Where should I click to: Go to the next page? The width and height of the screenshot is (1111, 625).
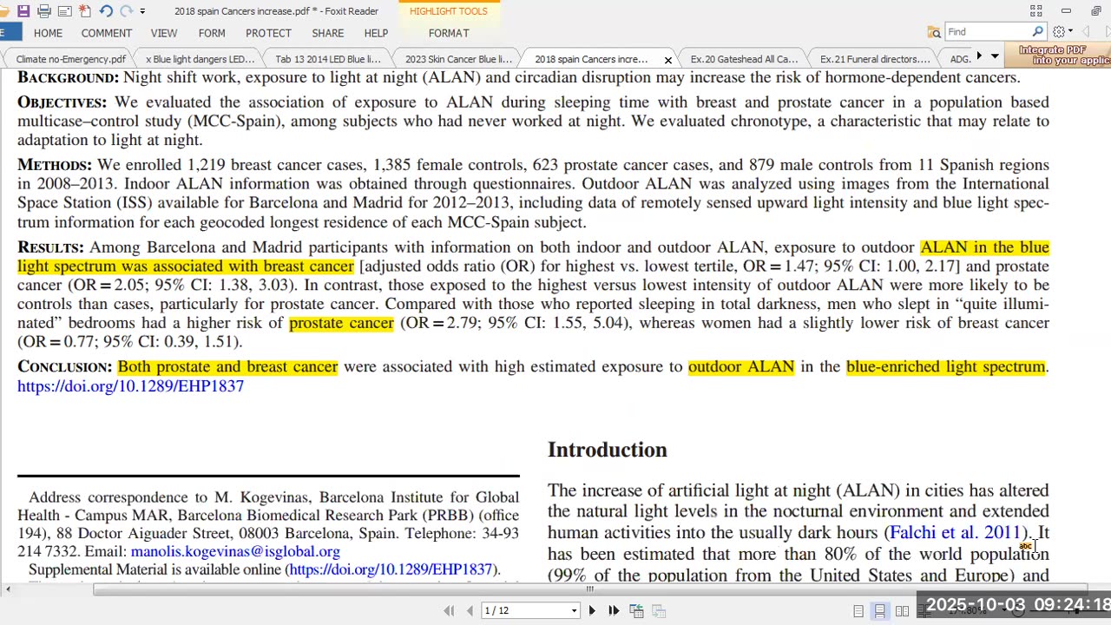click(x=592, y=611)
